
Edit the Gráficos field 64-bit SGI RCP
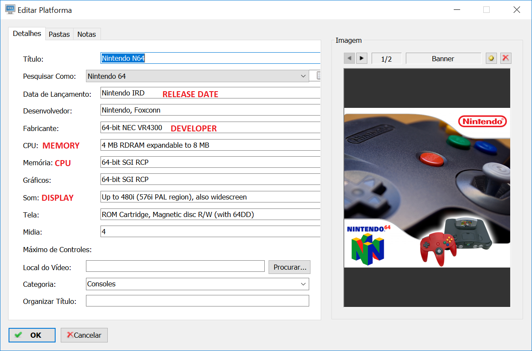coord(210,180)
